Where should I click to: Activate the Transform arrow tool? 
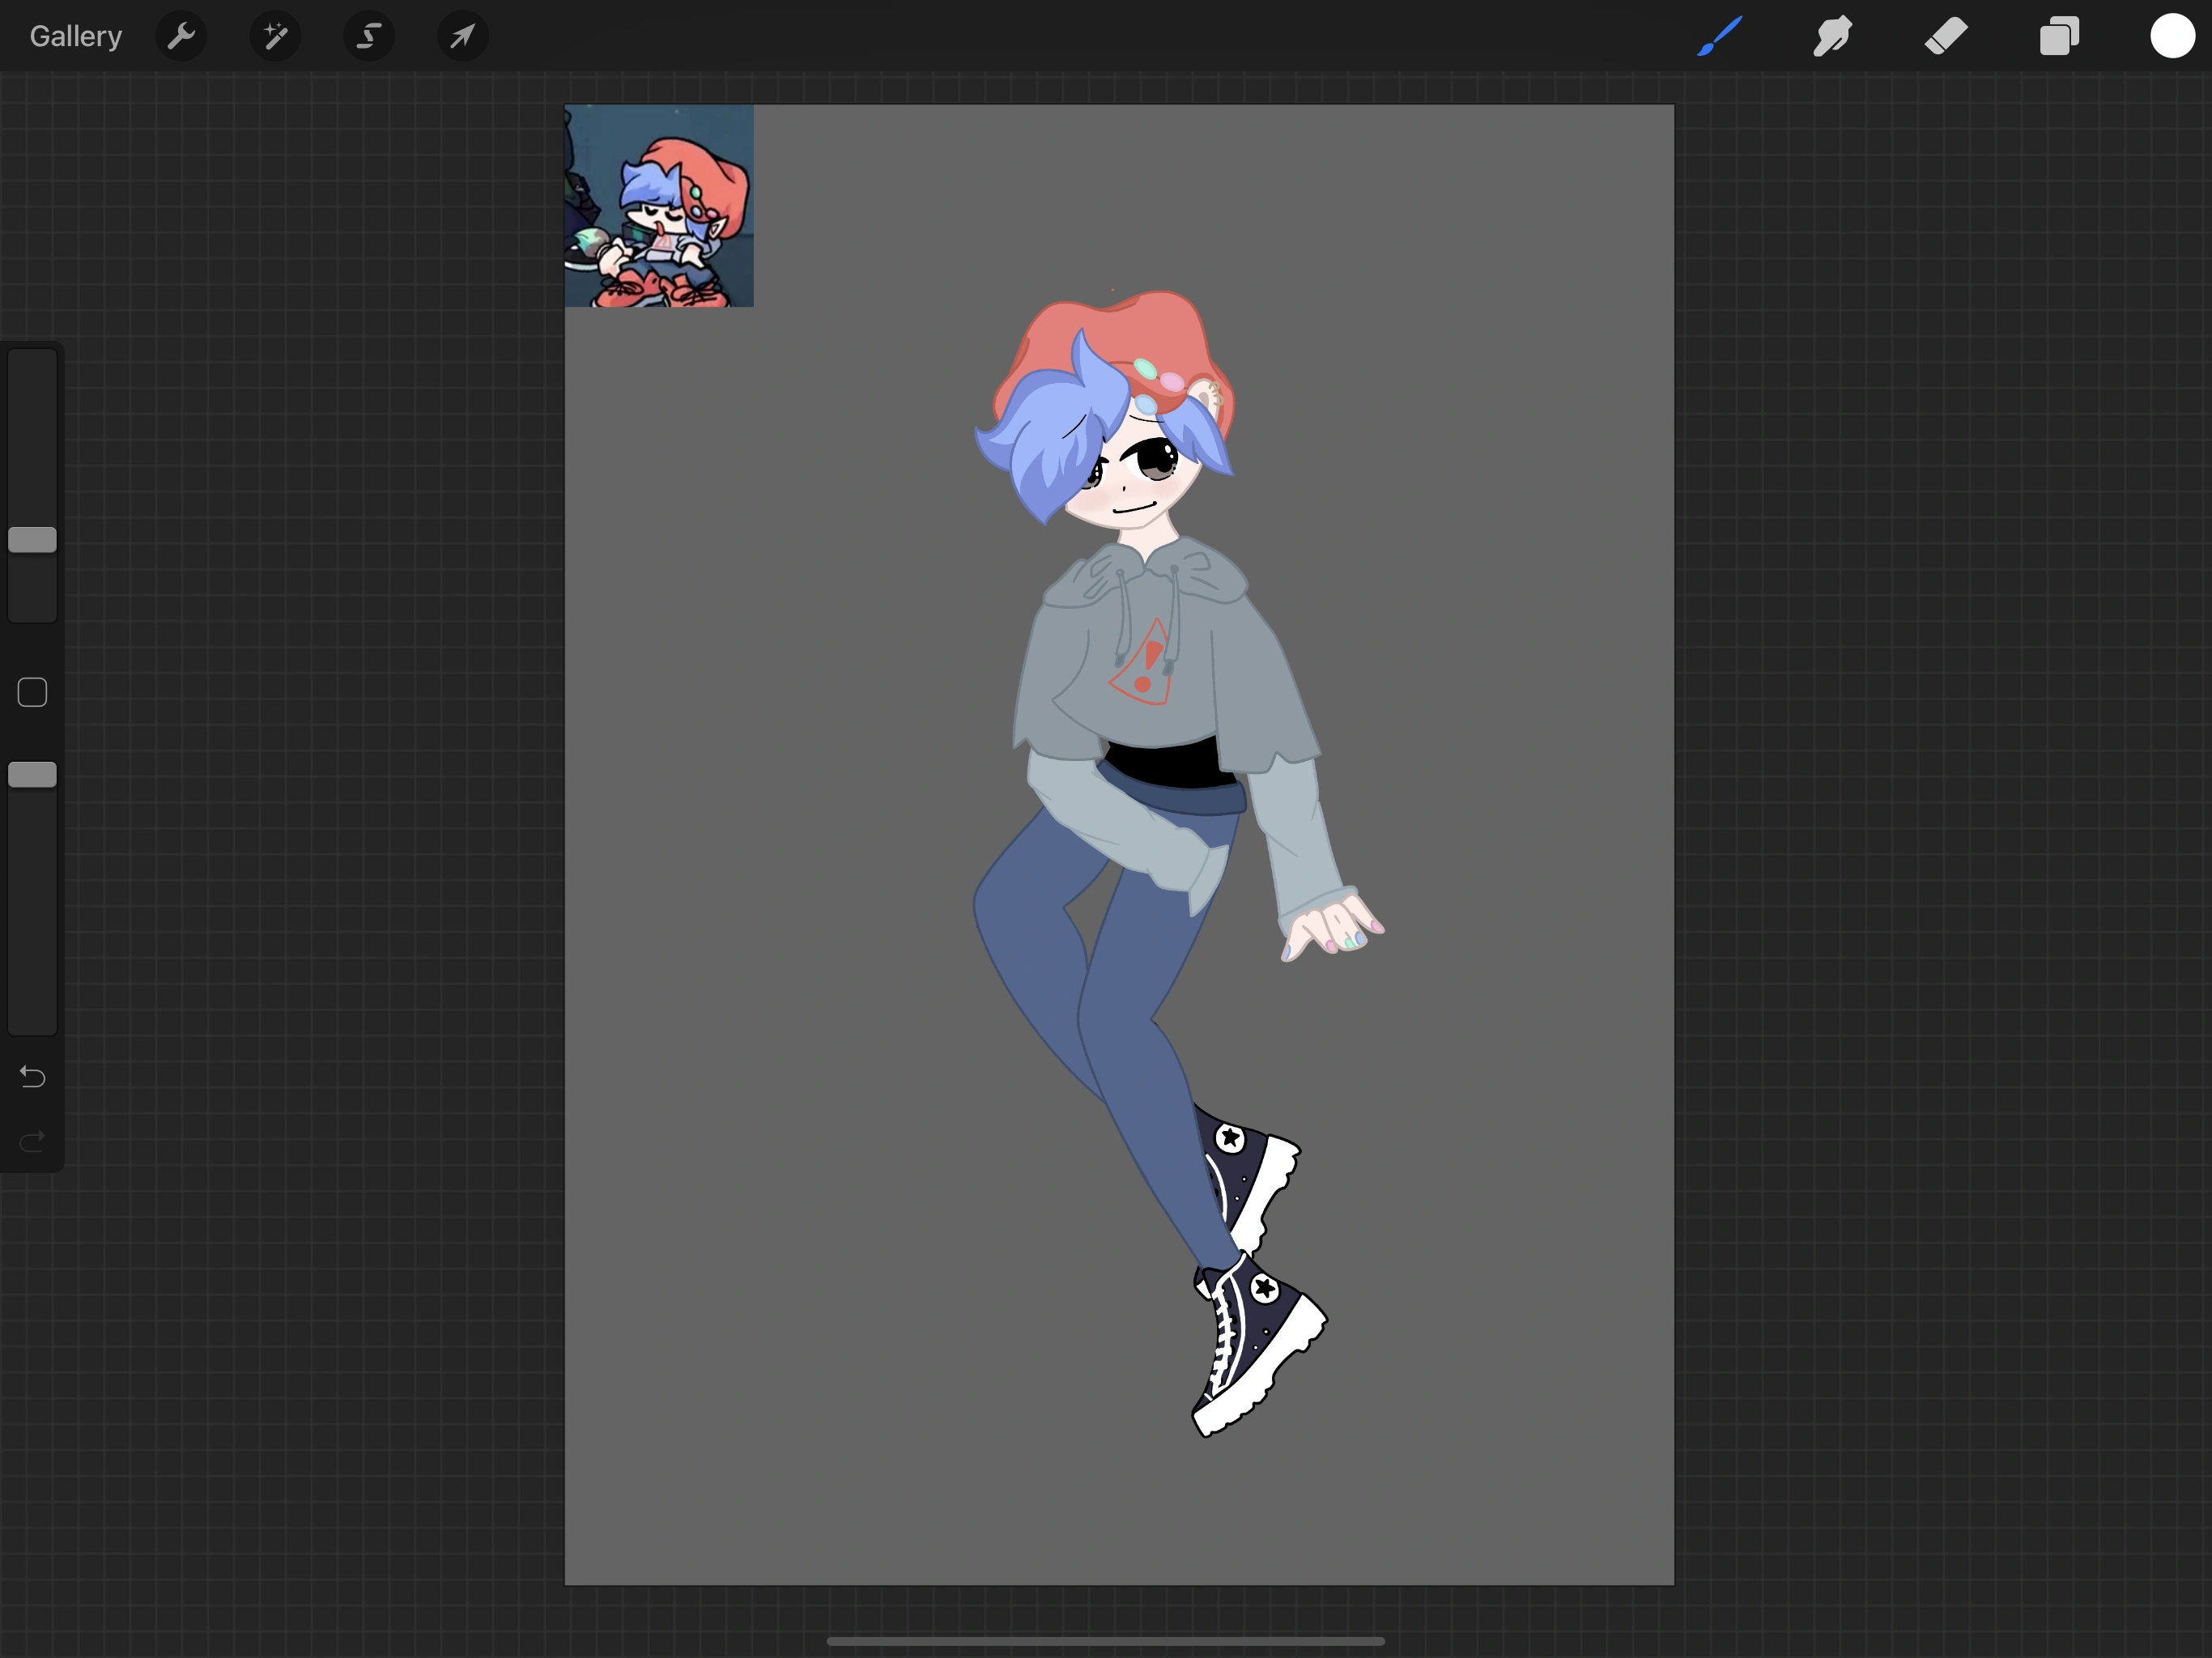(x=462, y=36)
